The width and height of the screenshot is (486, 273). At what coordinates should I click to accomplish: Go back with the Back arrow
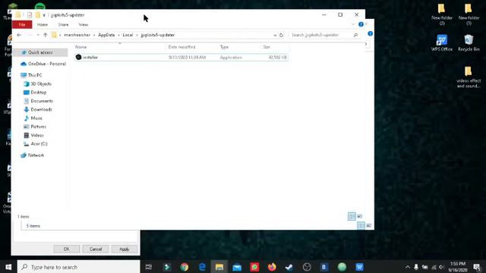pyautogui.click(x=19, y=35)
